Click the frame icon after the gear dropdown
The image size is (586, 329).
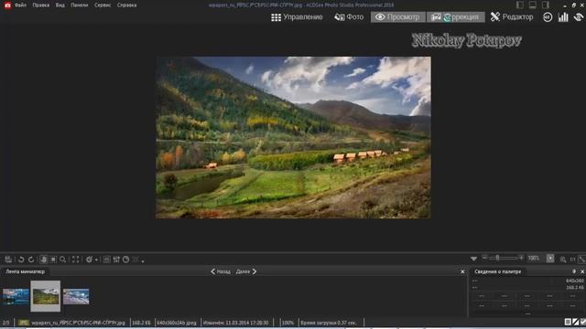point(106,260)
